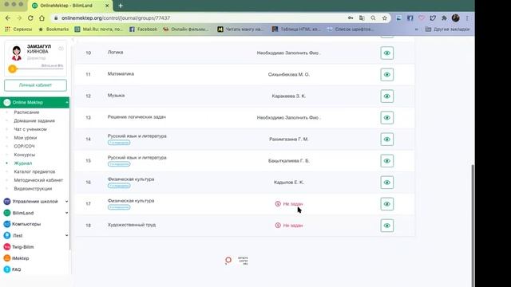Click the Музыка subject name
The height and width of the screenshot is (287, 511).
[116, 96]
